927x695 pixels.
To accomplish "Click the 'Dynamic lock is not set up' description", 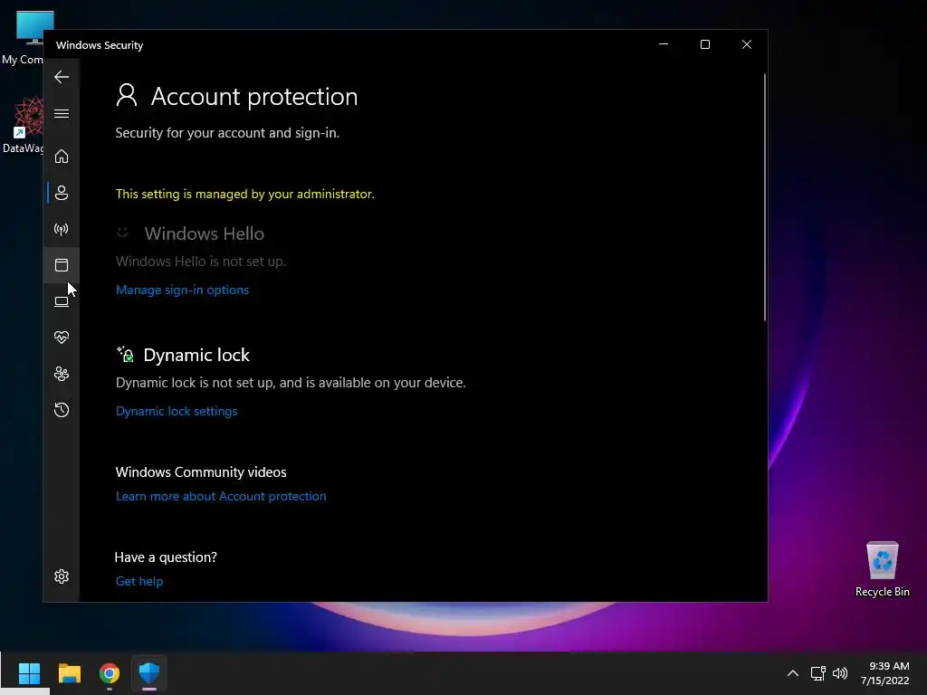I will [x=291, y=383].
